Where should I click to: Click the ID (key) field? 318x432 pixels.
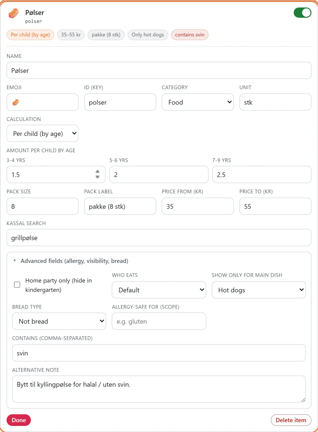coord(120,102)
